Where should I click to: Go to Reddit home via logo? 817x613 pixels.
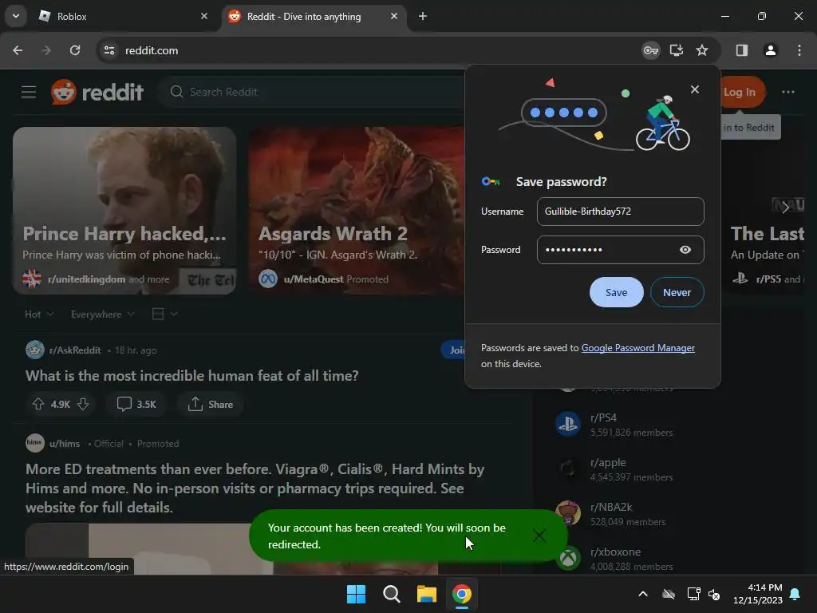coord(97,92)
